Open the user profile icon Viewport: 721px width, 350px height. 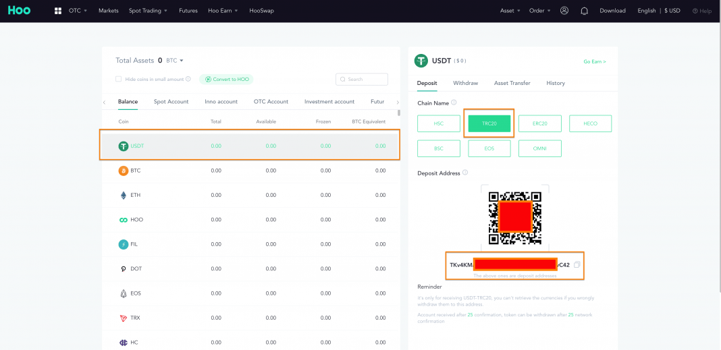coord(564,11)
